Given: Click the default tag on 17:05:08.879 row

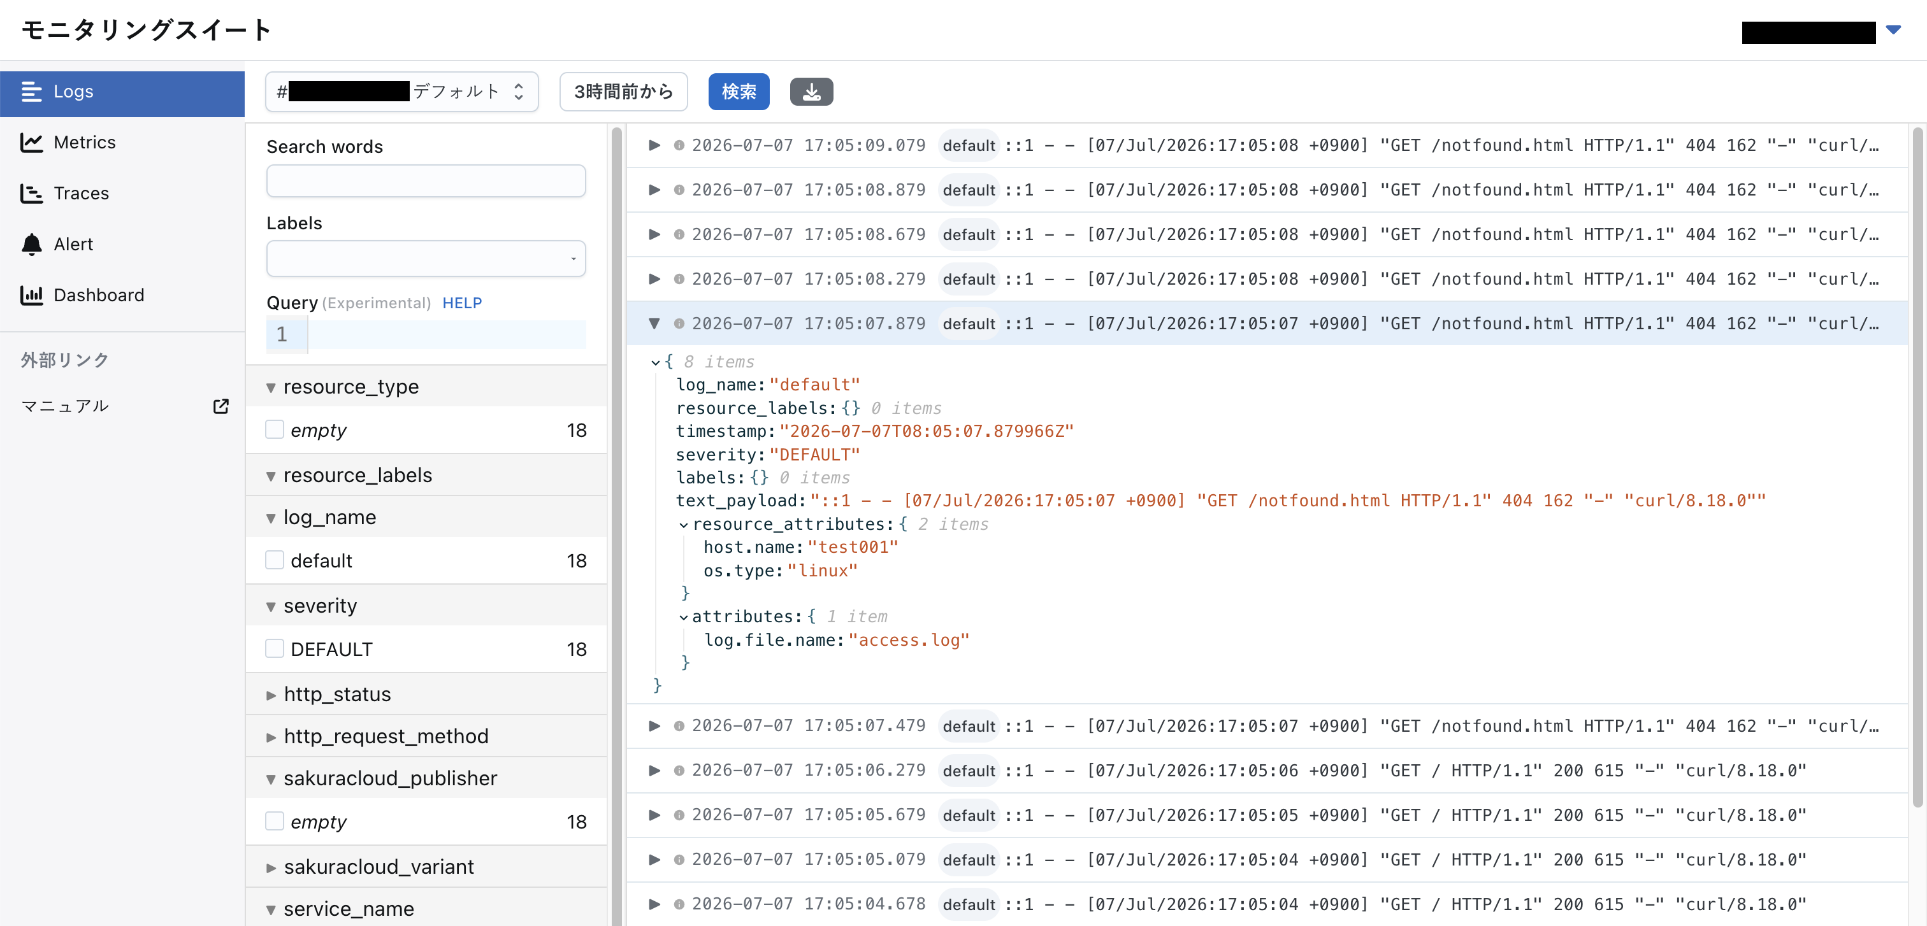Looking at the screenshot, I should coord(969,190).
